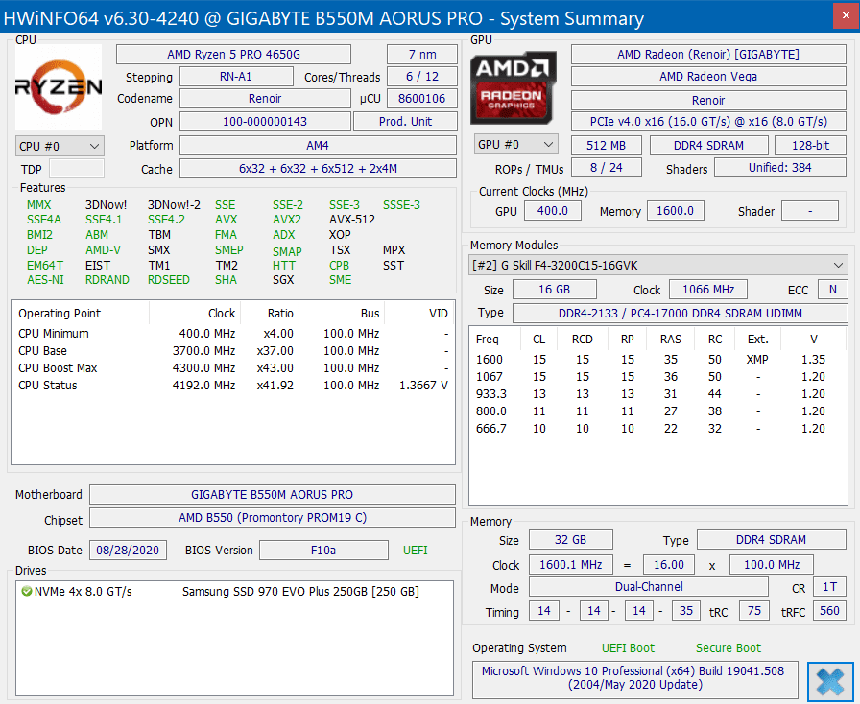860x704 pixels.
Task: Click the AMD Radeon (Renoir) [GIGABYTE] field
Action: coord(708,55)
